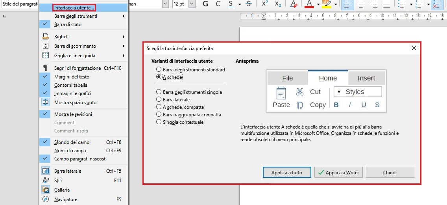The image size is (447, 205).
Task: Toggle 'Barra di stato' checkmark in menu
Action: [68, 24]
